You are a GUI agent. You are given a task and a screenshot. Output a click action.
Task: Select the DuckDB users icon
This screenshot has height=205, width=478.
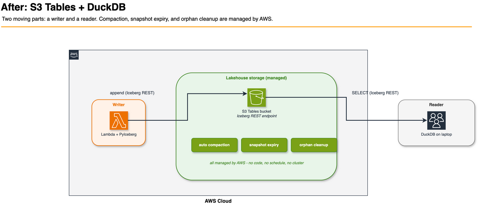tap(436, 121)
